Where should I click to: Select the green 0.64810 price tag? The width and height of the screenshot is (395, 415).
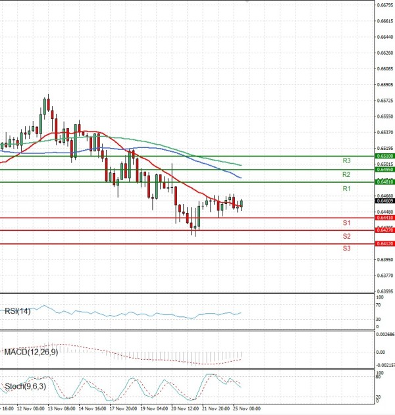(x=384, y=182)
